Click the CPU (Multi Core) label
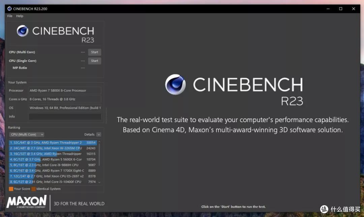364x217 pixels. (22, 52)
